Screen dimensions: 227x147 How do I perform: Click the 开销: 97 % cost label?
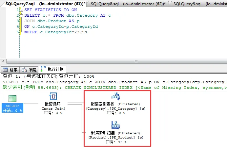click(116, 142)
